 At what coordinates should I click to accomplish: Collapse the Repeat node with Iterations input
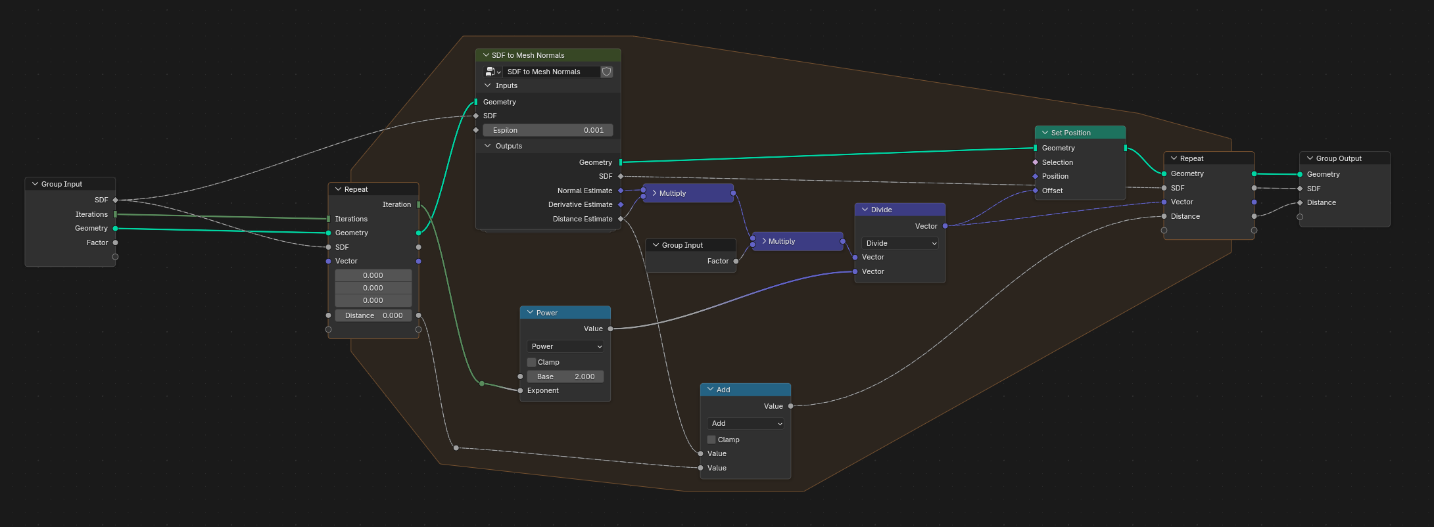(339, 189)
